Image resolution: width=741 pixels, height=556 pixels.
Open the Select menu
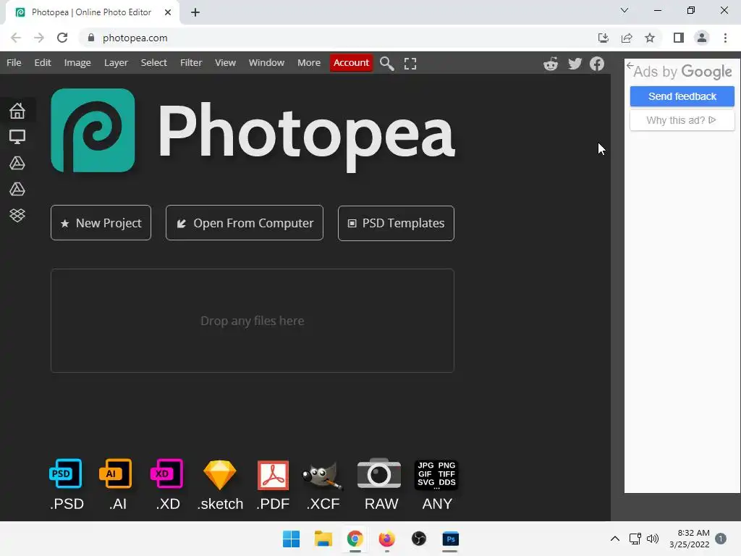click(153, 62)
